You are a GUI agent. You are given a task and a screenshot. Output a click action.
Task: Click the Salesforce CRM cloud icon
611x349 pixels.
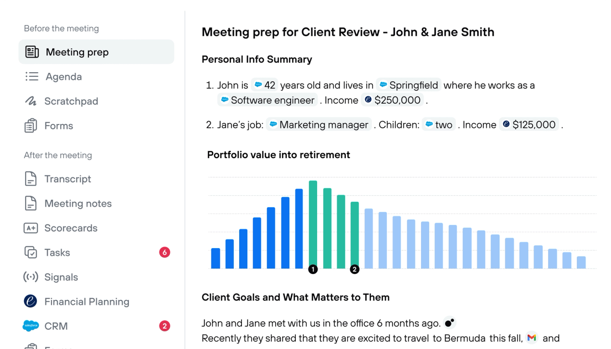[x=31, y=326]
